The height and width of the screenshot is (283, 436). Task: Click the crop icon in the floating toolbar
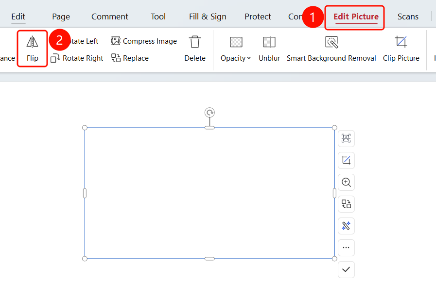click(x=346, y=160)
